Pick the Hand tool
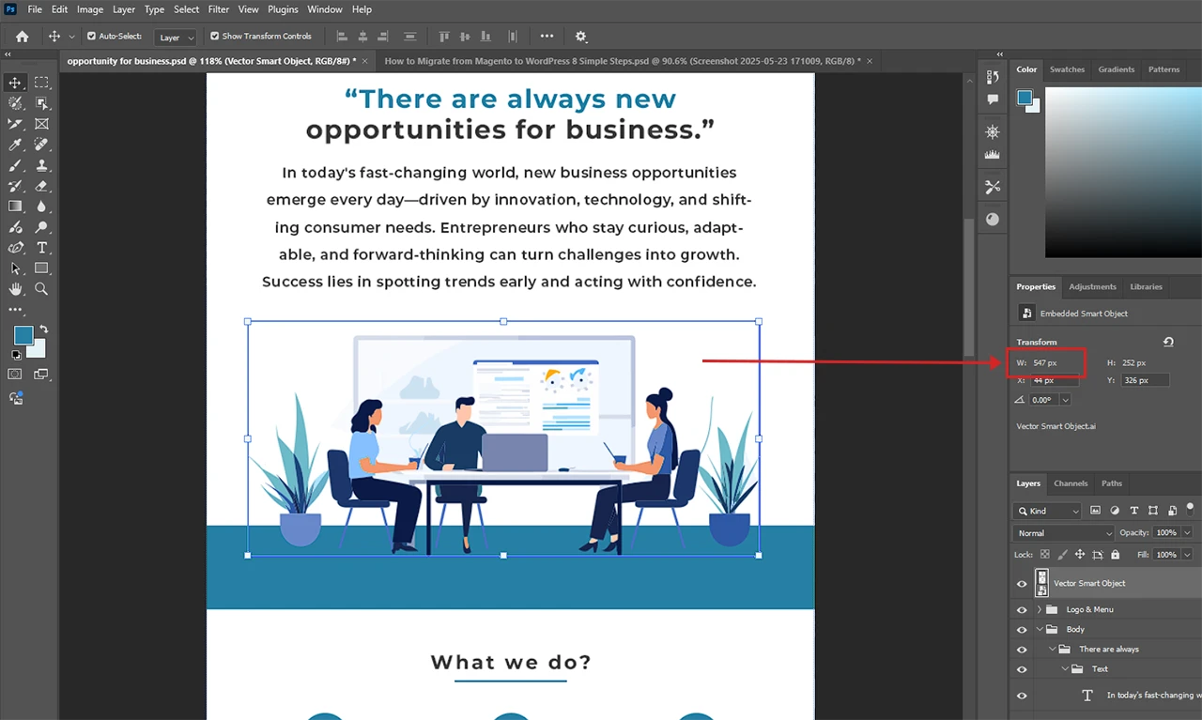Image resolution: width=1202 pixels, height=720 pixels. click(x=15, y=289)
